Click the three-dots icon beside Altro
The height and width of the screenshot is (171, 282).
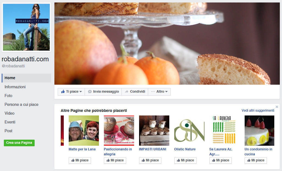(153, 92)
